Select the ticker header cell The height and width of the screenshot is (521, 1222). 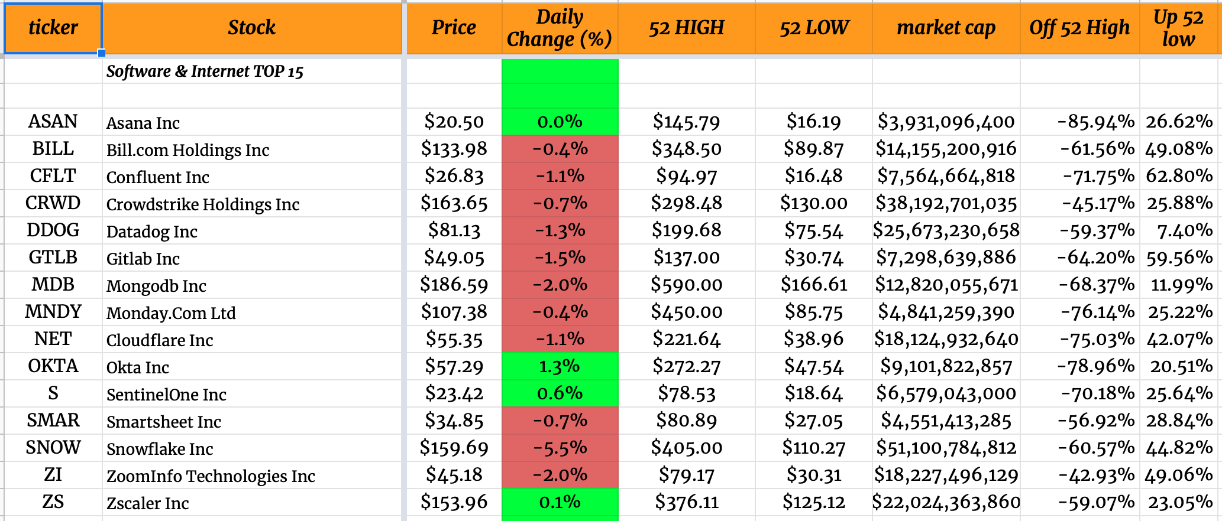point(53,28)
